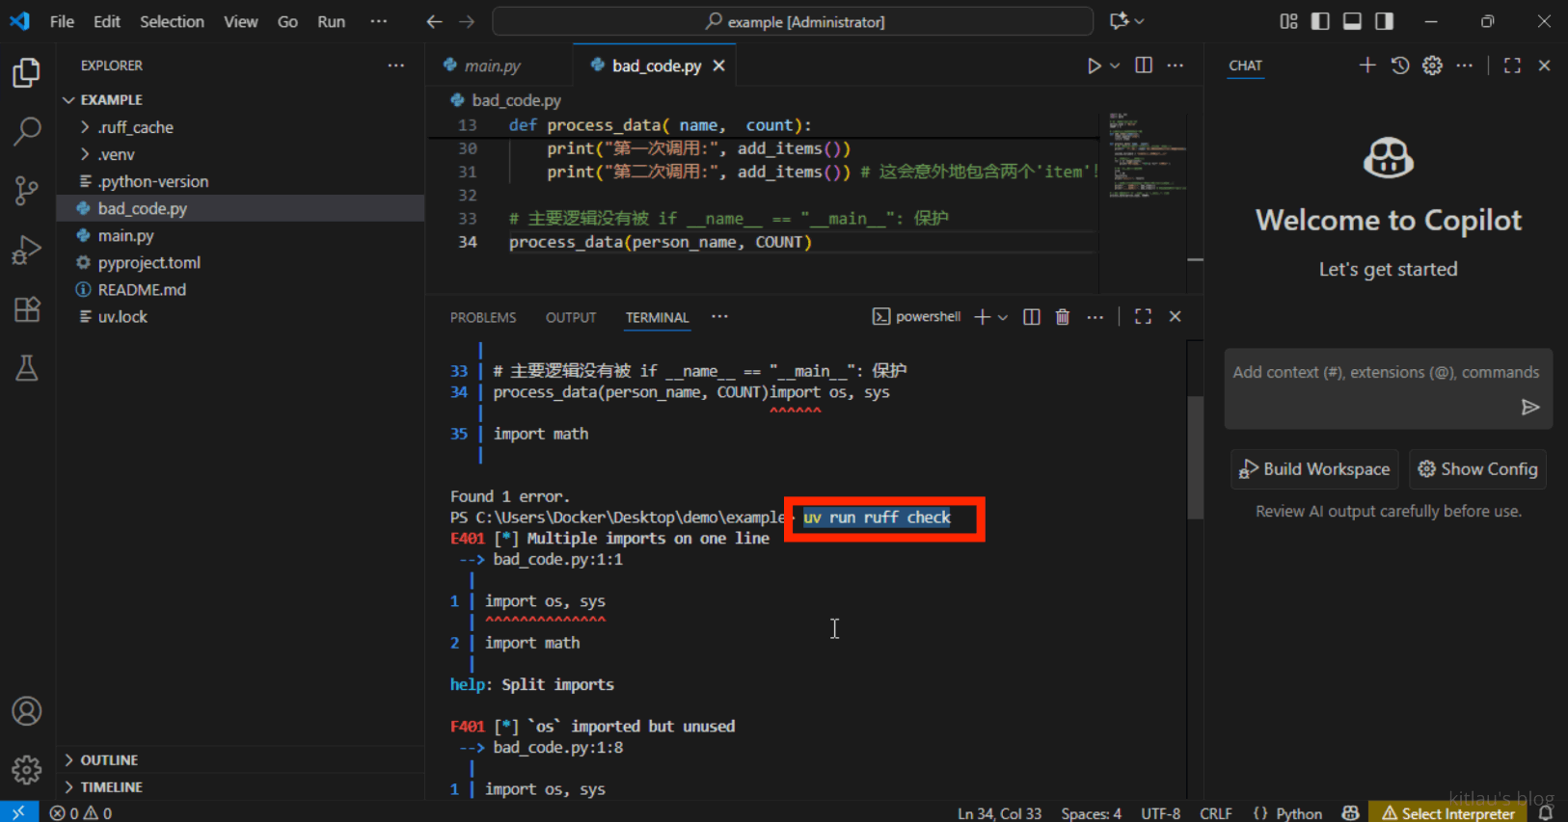
Task: Open the Source Control view
Action: [x=26, y=190]
